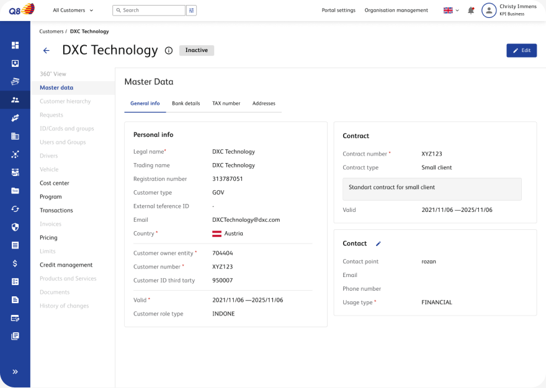Open Drivers menu item
The width and height of the screenshot is (546, 388).
coord(49,156)
